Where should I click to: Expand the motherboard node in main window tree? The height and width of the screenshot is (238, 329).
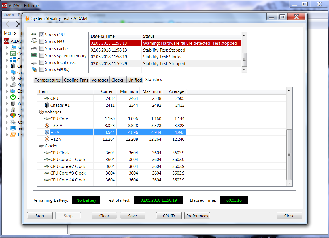coord(7,54)
